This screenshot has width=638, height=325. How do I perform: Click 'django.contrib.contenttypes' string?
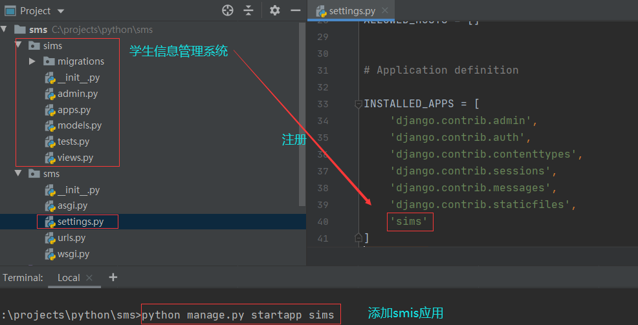[483, 154]
